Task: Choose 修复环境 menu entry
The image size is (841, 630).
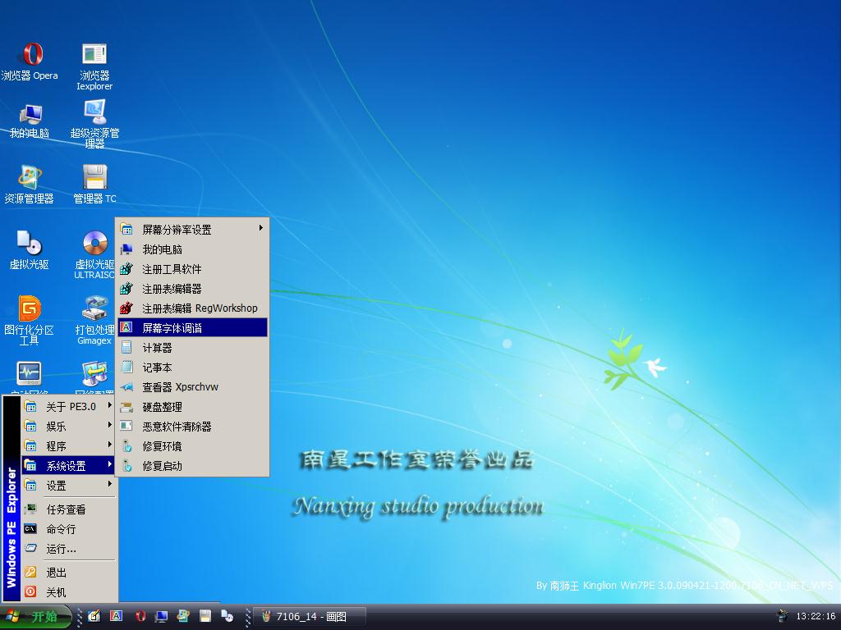Action: tap(192, 446)
